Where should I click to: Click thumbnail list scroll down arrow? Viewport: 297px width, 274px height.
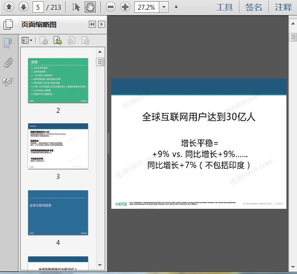tap(100, 265)
